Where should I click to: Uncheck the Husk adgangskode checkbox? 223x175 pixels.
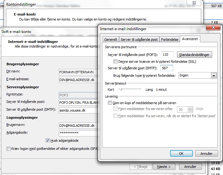tap(48, 140)
